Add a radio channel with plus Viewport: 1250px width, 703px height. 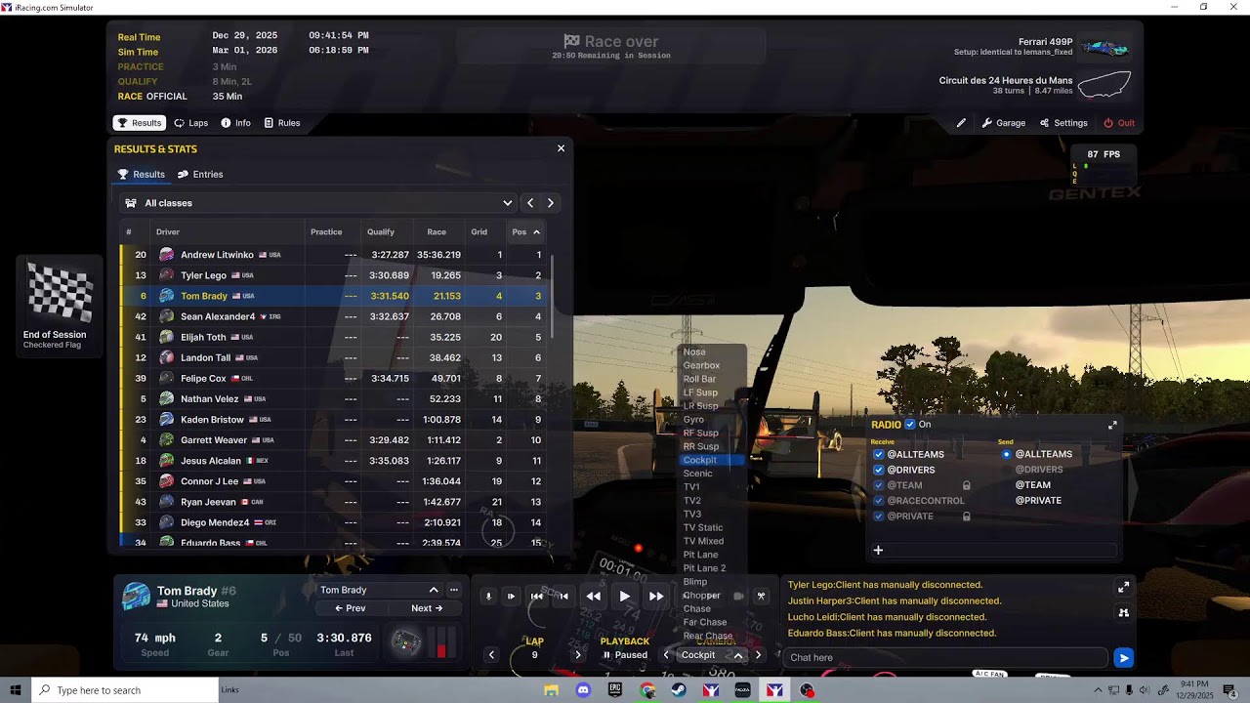click(878, 551)
